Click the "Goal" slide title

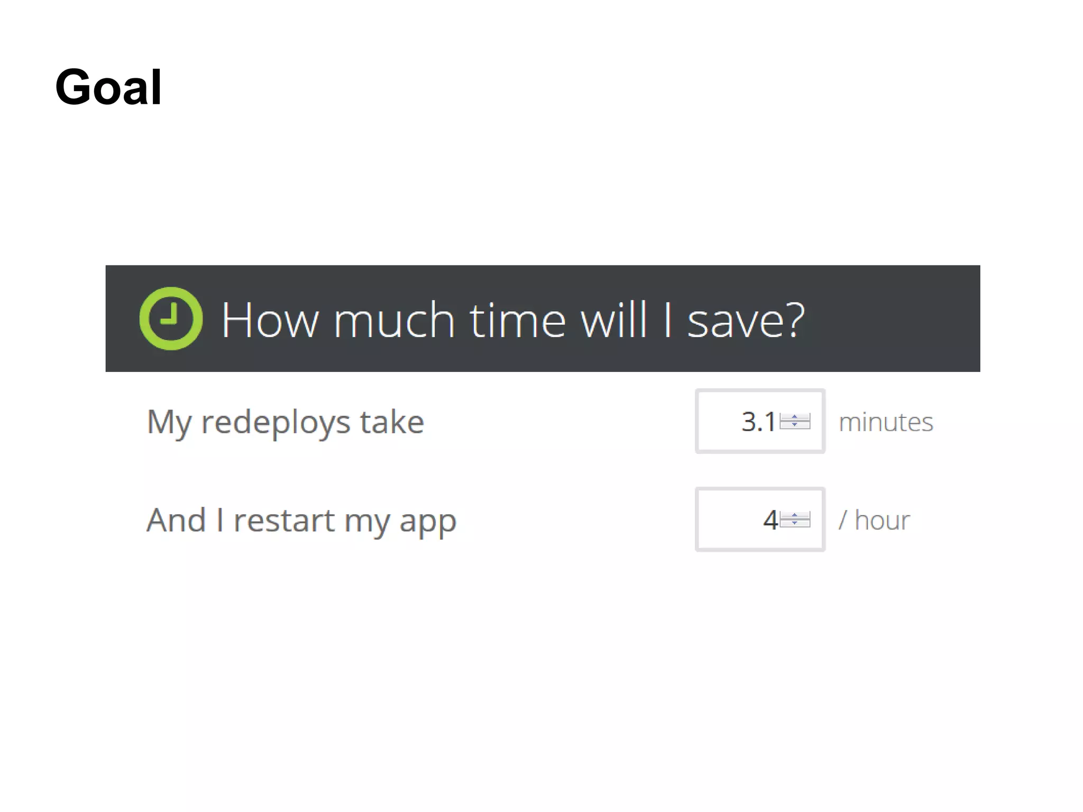point(108,87)
